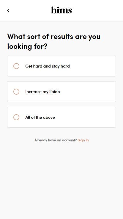Choose the last answer card
This screenshot has width=123, height=219.
[x=61, y=117]
